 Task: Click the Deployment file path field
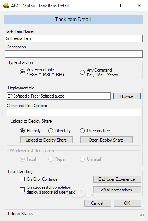[x=59, y=96]
